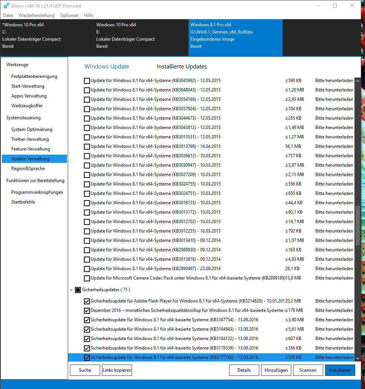Uncheck the KB3184122 security update checkbox

pyautogui.click(x=87, y=339)
